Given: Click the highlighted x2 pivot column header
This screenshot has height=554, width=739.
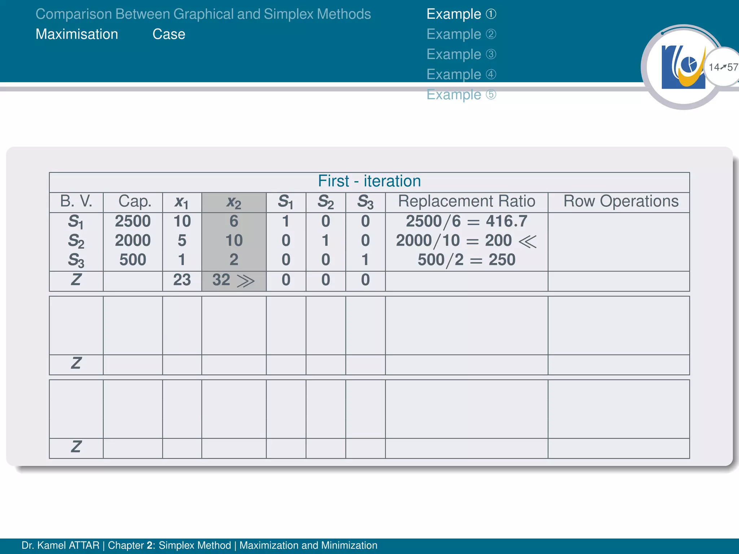Looking at the screenshot, I should [234, 202].
